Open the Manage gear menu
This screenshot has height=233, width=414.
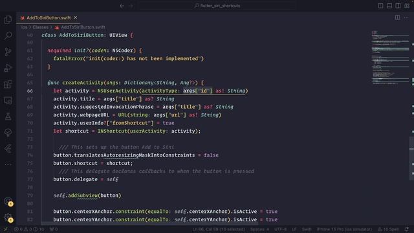click(x=8, y=217)
